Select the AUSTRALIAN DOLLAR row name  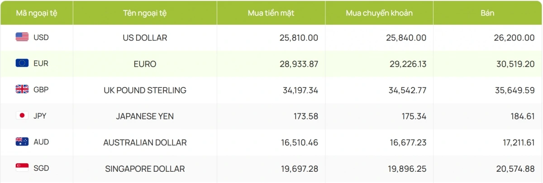pyautogui.click(x=145, y=142)
